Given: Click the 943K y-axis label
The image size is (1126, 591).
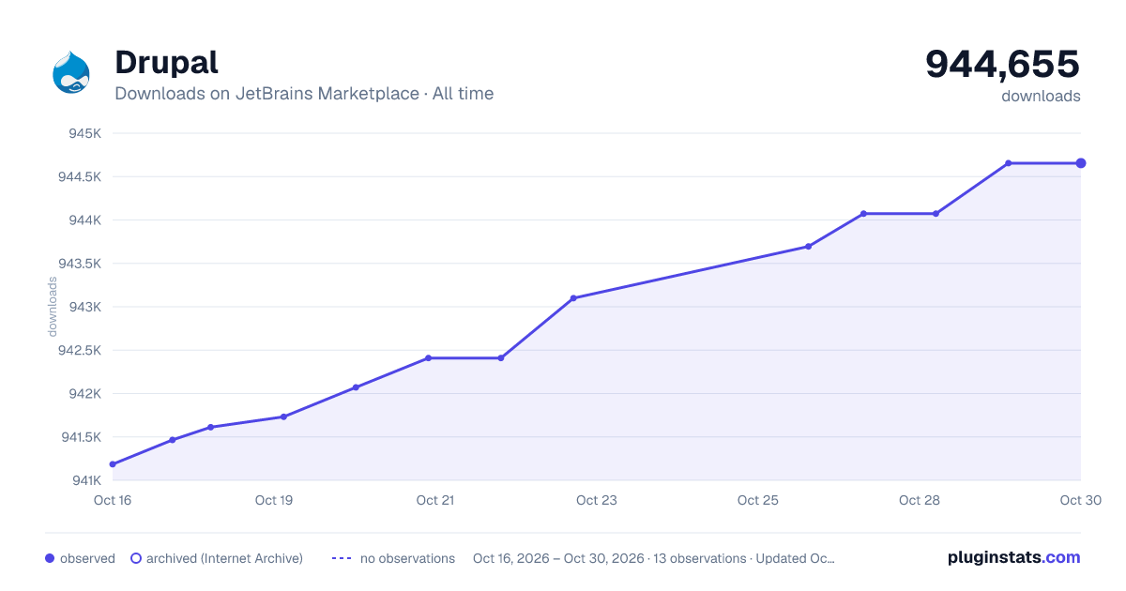Looking at the screenshot, I should (84, 307).
